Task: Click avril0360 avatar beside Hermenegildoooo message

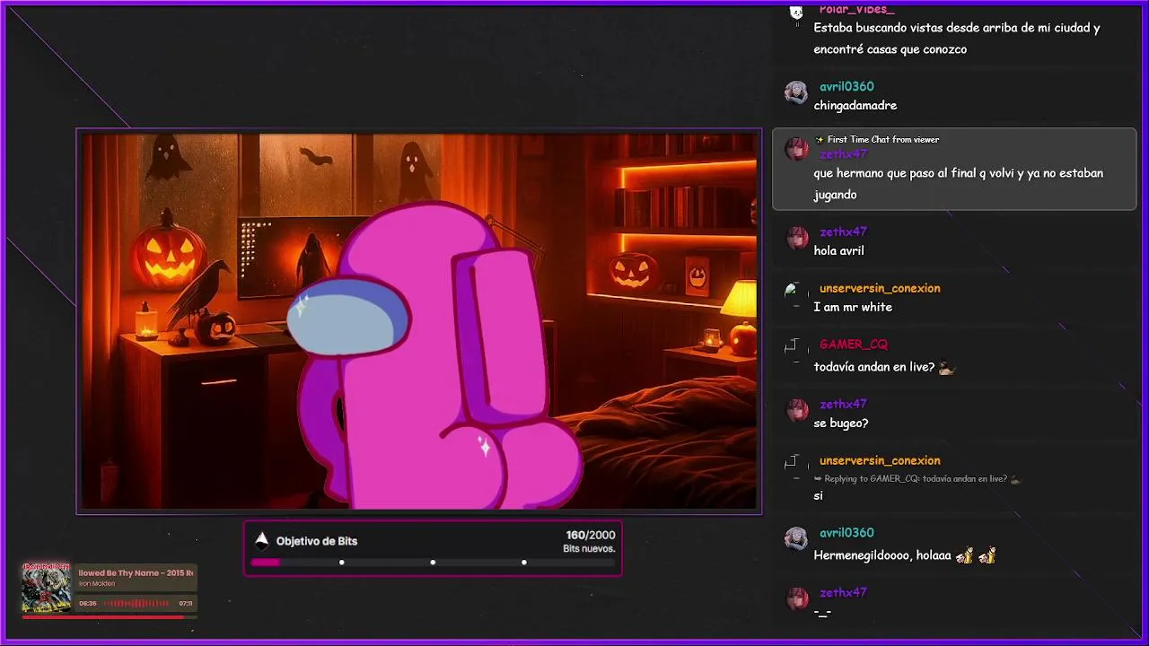Action: [x=796, y=538]
